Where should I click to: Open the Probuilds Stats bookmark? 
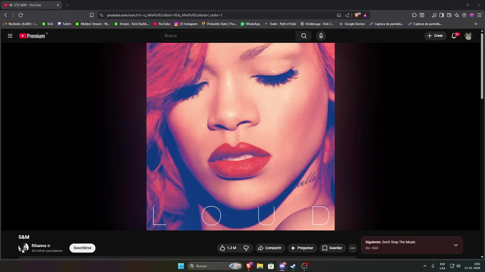click(219, 24)
